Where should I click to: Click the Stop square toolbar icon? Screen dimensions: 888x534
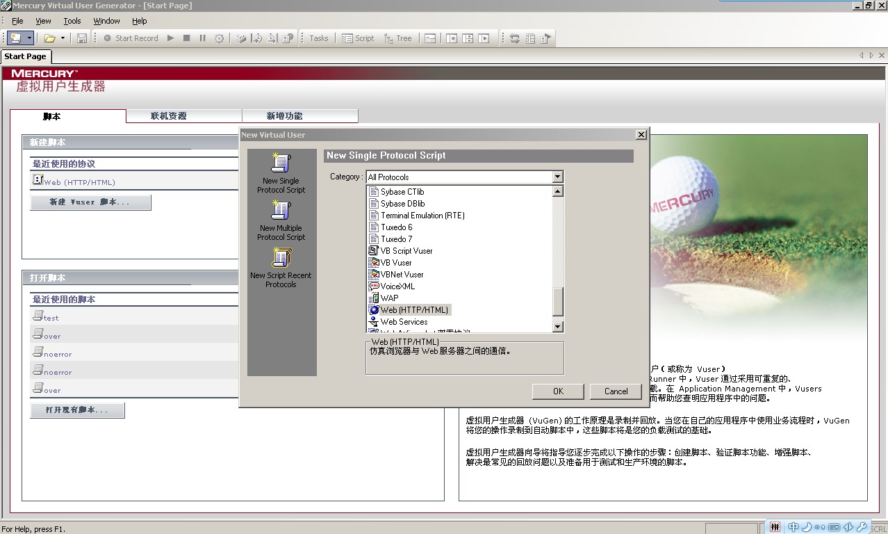pos(186,38)
